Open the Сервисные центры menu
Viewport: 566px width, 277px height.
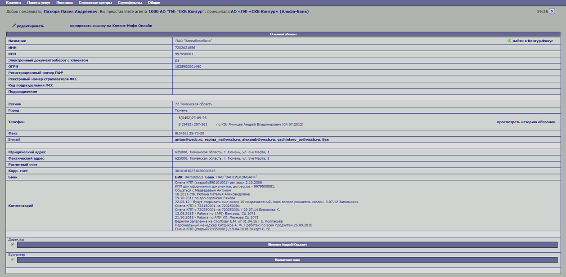95,3
